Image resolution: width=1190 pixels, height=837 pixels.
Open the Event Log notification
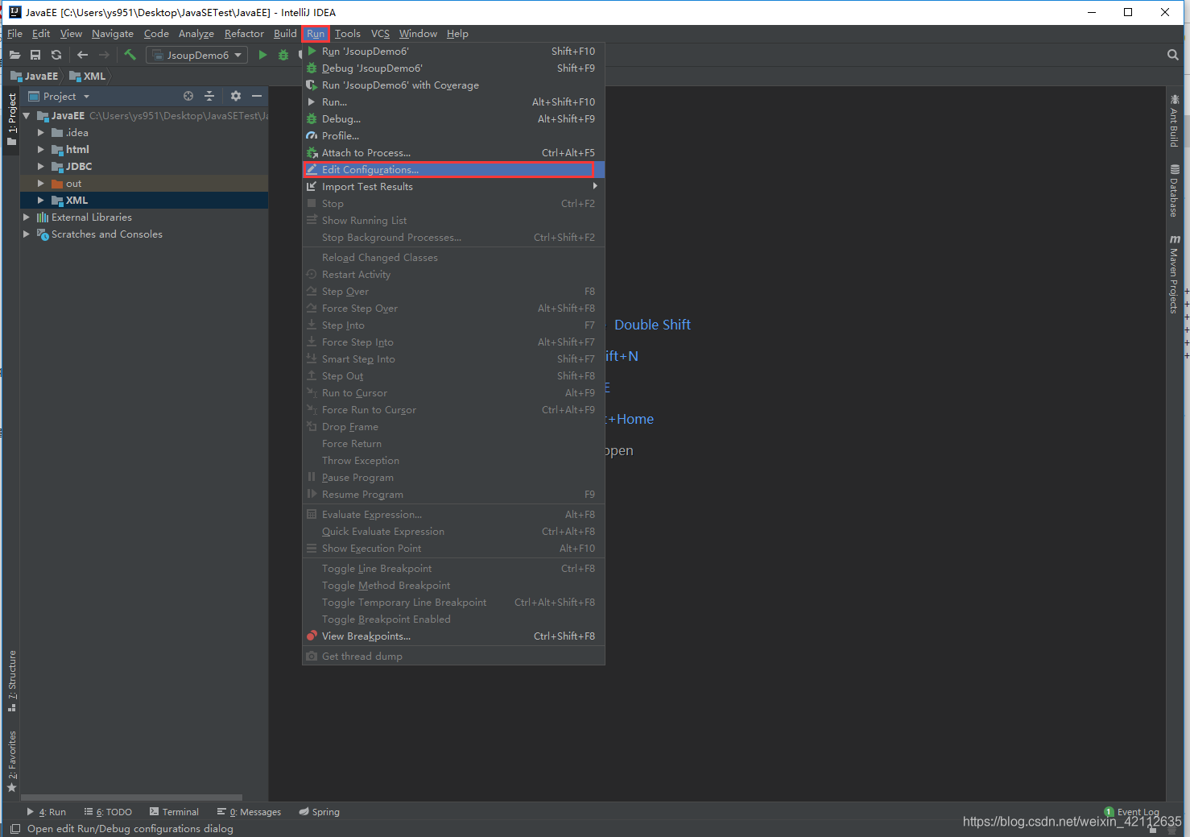[1132, 812]
